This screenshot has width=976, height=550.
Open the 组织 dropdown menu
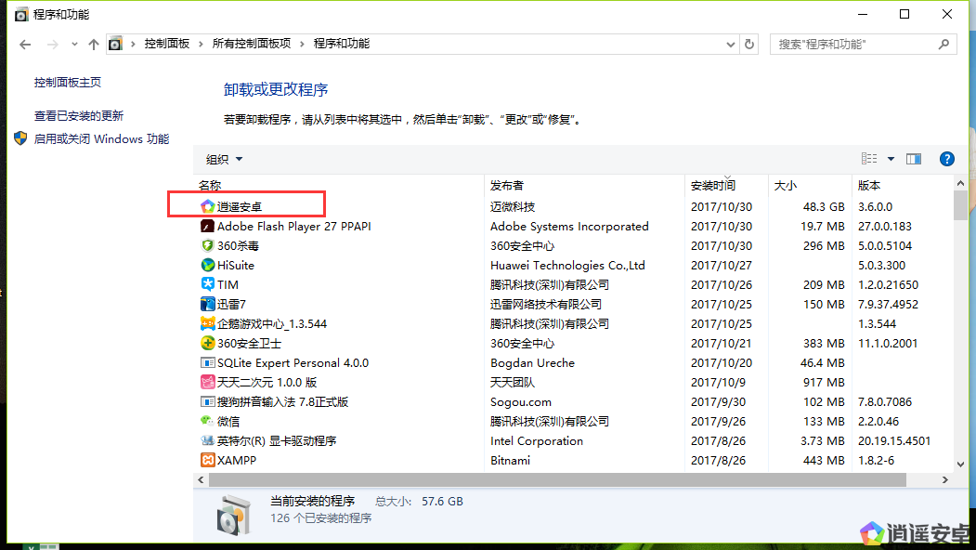(x=224, y=159)
